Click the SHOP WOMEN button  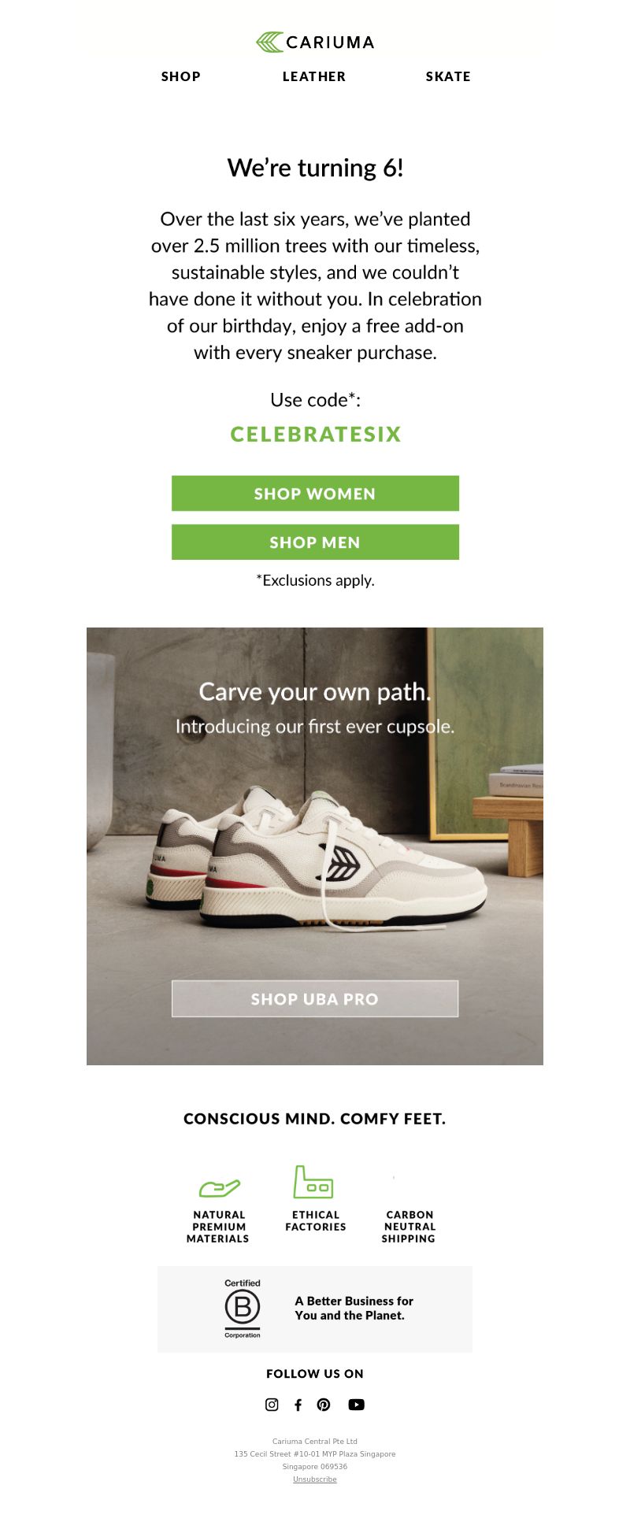click(315, 494)
